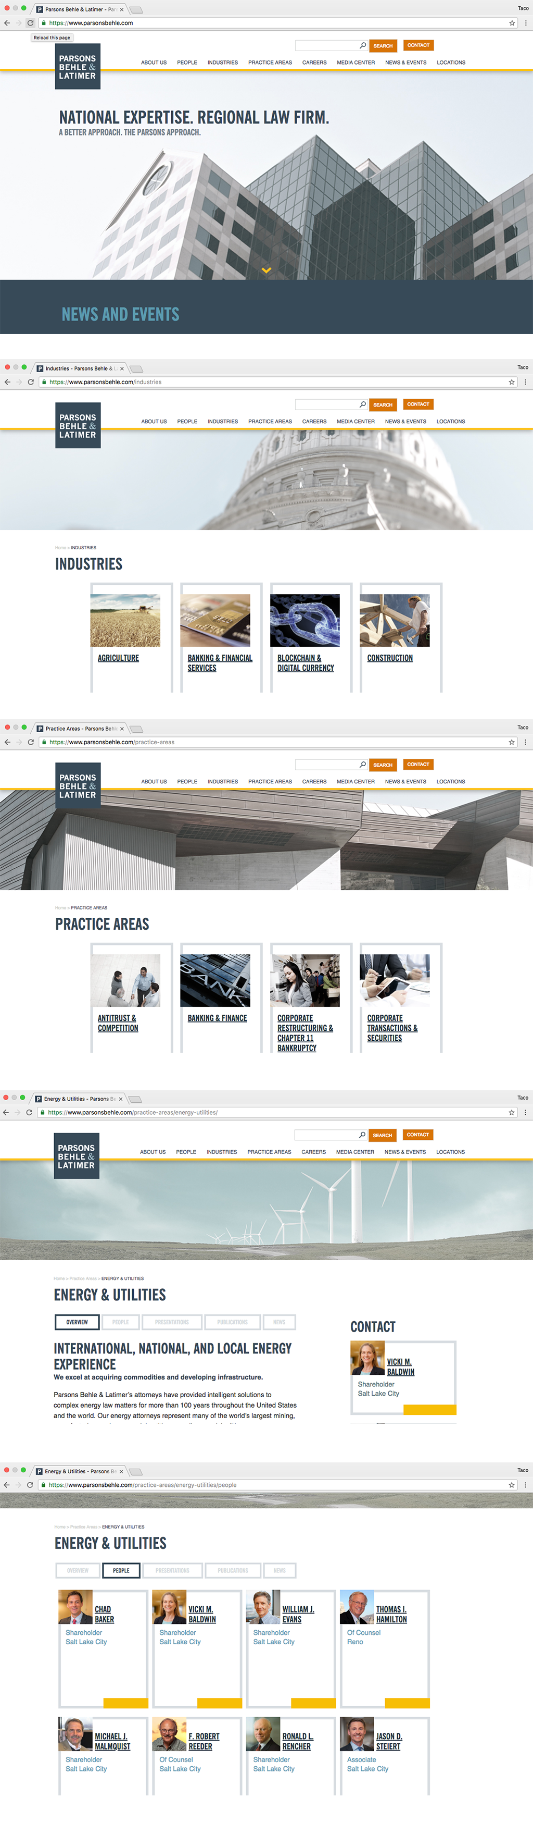533x1847 pixels.
Task: Click the blockchain chain thumbnail image
Action: [x=305, y=620]
